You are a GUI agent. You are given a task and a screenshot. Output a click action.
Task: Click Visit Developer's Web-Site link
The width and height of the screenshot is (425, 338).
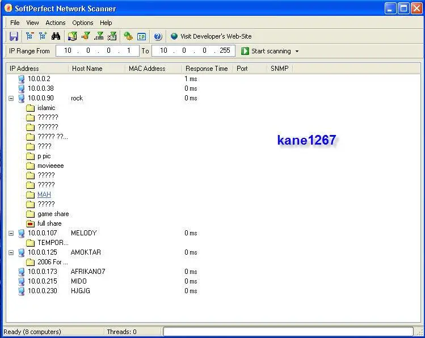click(216, 36)
